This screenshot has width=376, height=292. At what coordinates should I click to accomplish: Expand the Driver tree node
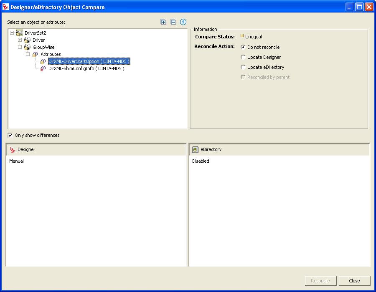[x=20, y=40]
